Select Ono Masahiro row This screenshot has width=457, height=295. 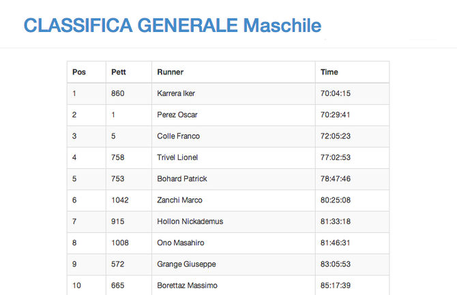click(181, 243)
